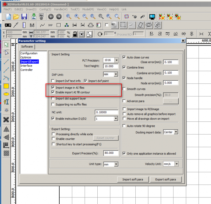Select the ellipse drawing tool

coord(6,94)
